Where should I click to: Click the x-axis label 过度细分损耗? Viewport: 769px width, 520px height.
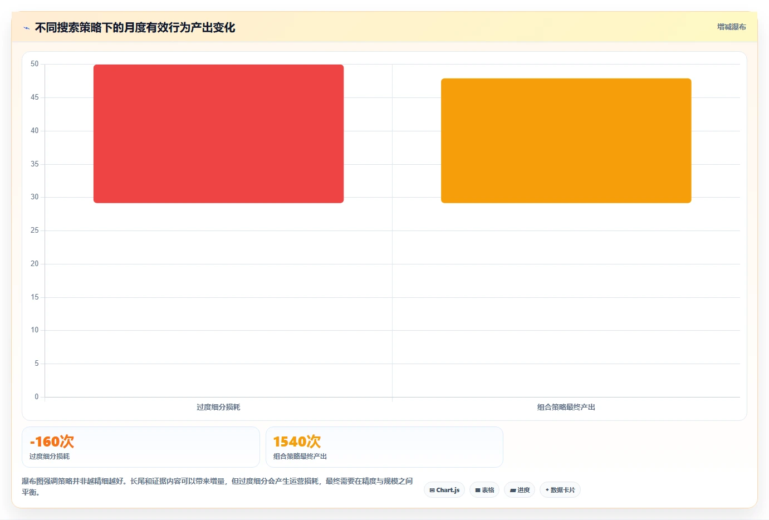[218, 407]
